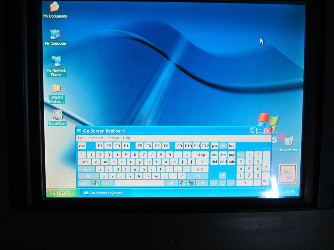Click the left arrow key
Viewport: 334px width, 250px height.
214,183
